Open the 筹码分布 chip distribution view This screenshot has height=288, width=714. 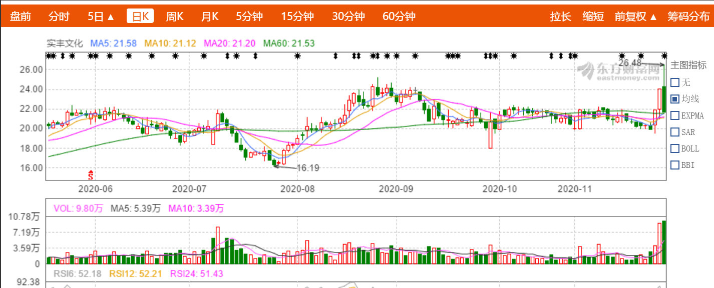point(688,16)
